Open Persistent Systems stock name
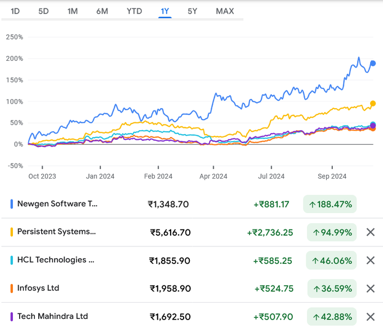This screenshot has width=383, height=328. tap(57, 232)
